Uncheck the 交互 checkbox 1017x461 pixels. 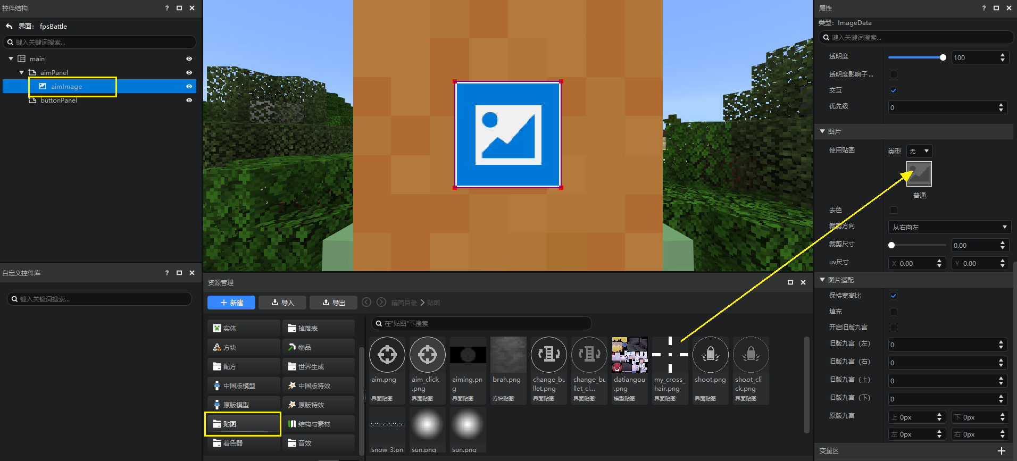coord(894,90)
